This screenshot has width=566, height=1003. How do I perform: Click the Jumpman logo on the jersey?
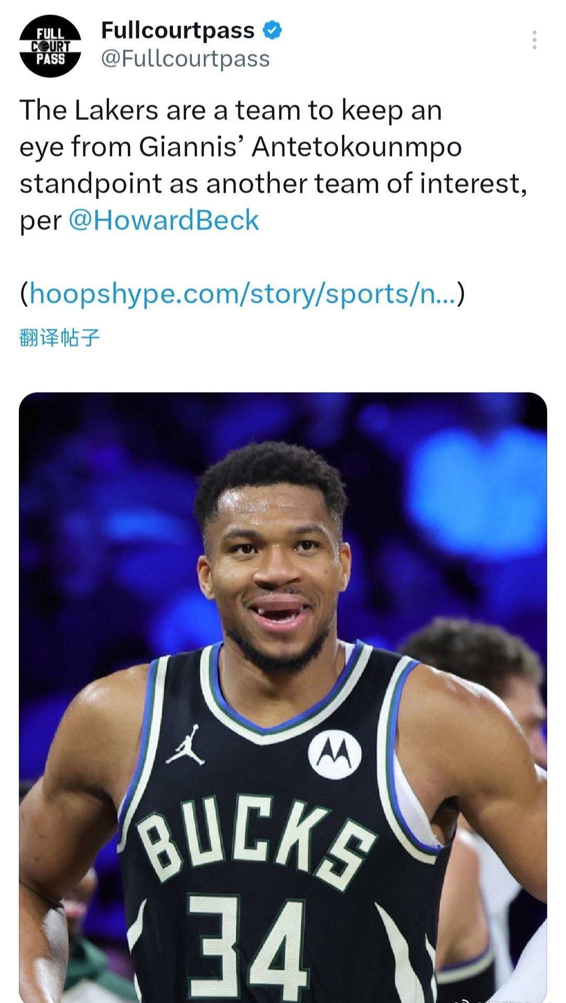click(187, 745)
